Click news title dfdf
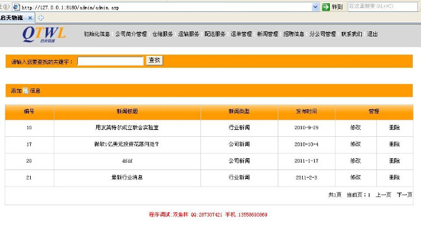Image resolution: width=421 pixels, height=236 pixels. 128,161
